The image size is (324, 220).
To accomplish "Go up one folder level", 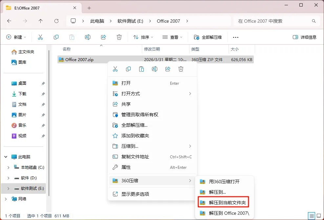I will [40, 21].
